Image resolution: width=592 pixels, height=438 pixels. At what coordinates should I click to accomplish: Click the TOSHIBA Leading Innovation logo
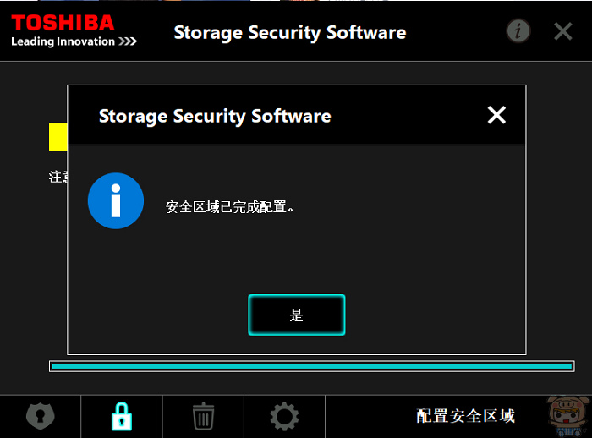point(74,30)
